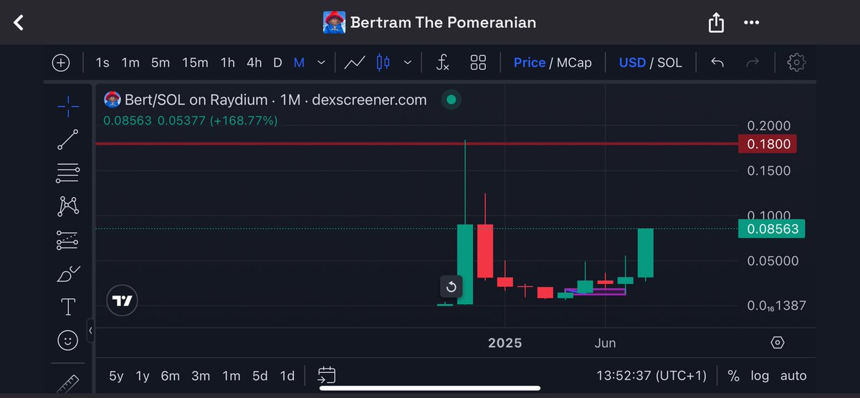This screenshot has width=860, height=398.
Task: Switch to line chart style
Action: 355,62
